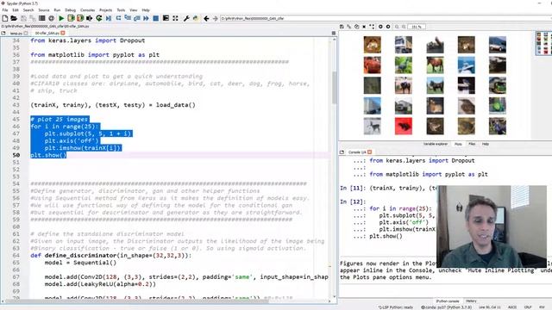The width and height of the screenshot is (552, 310).
Task: Open the PYTHONPATH manager Python icon
Action: coord(196,18)
